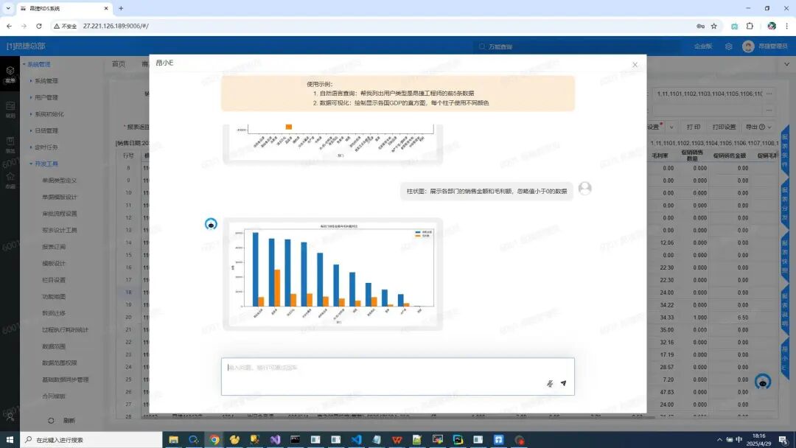Open 功能地图 in sidebar
This screenshot has height=448, width=796.
point(54,296)
